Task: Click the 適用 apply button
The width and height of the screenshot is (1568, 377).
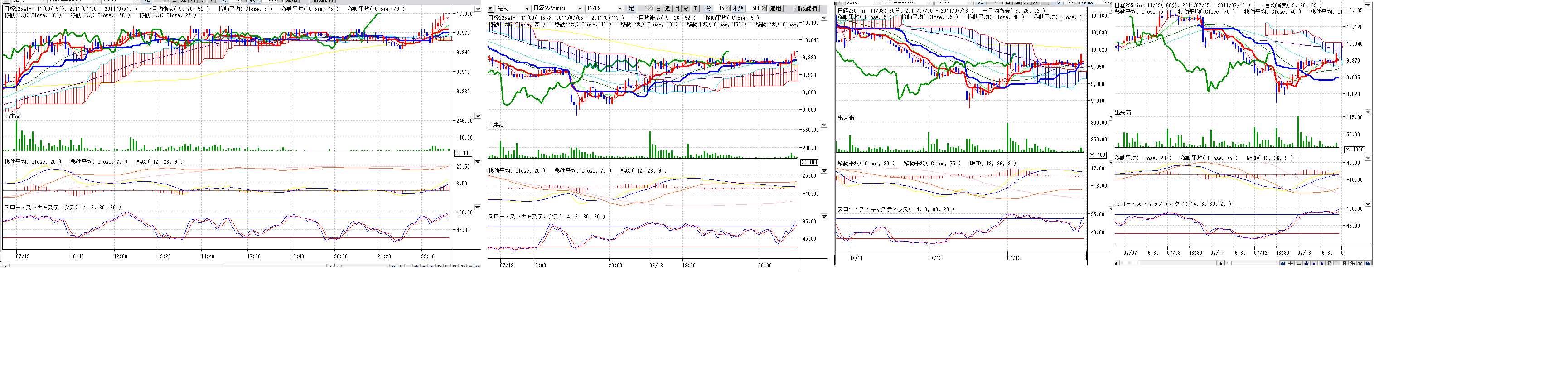Action: coord(775,9)
